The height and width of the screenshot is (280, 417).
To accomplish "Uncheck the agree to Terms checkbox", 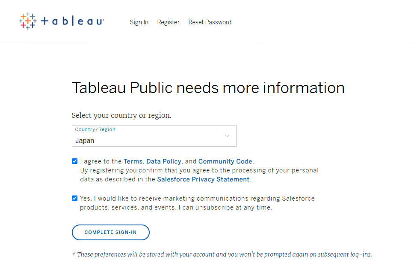I will (x=75, y=161).
